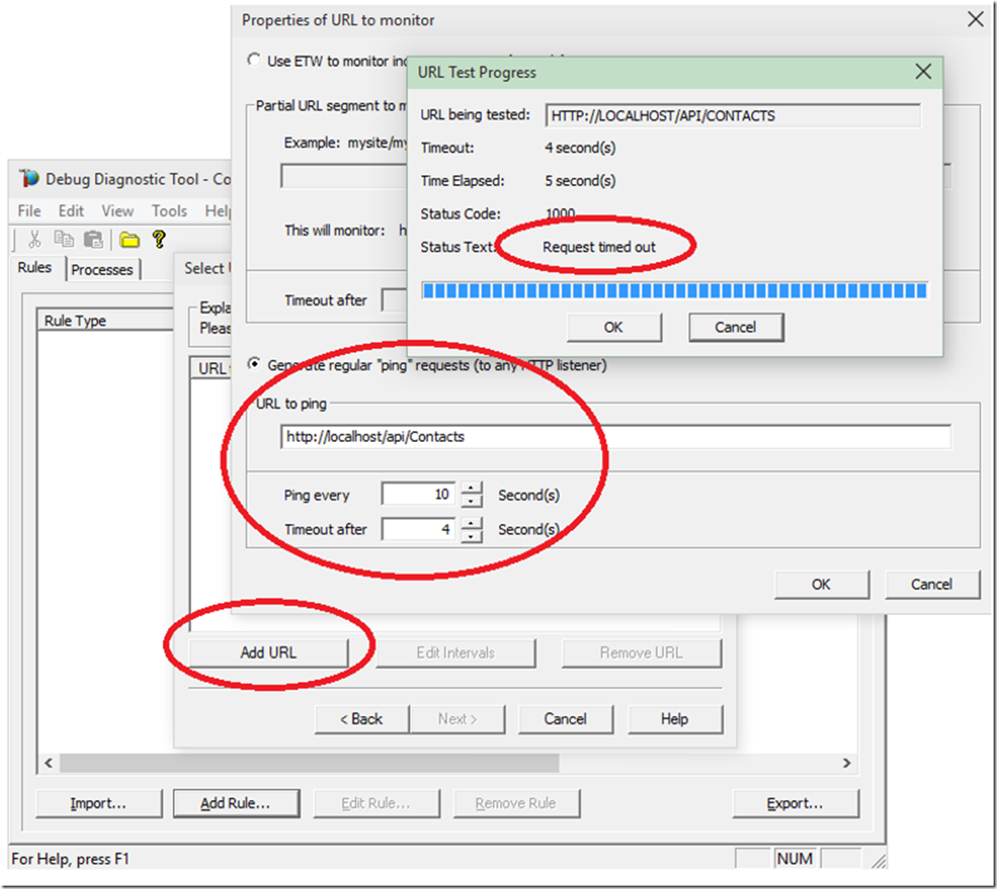This screenshot has width=997, height=889.
Task: Click the Time Elapsed value '5 second(s)'
Action: [580, 181]
